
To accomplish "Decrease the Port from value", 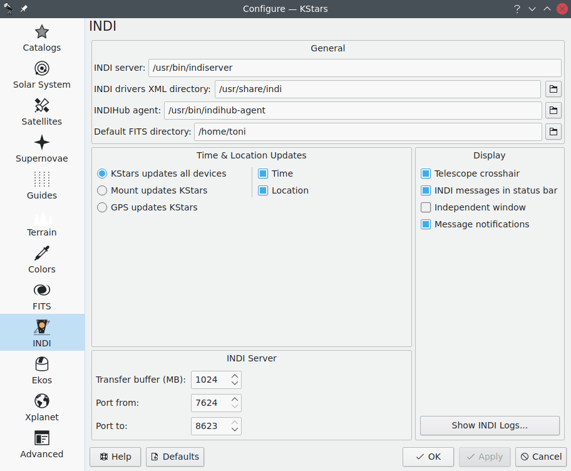I will pyautogui.click(x=235, y=406).
